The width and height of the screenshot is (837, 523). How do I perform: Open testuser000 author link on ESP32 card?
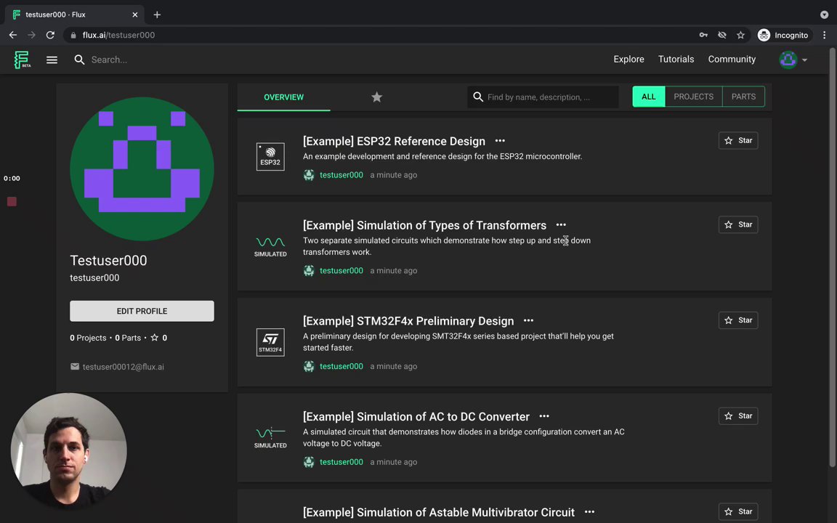[x=341, y=175]
